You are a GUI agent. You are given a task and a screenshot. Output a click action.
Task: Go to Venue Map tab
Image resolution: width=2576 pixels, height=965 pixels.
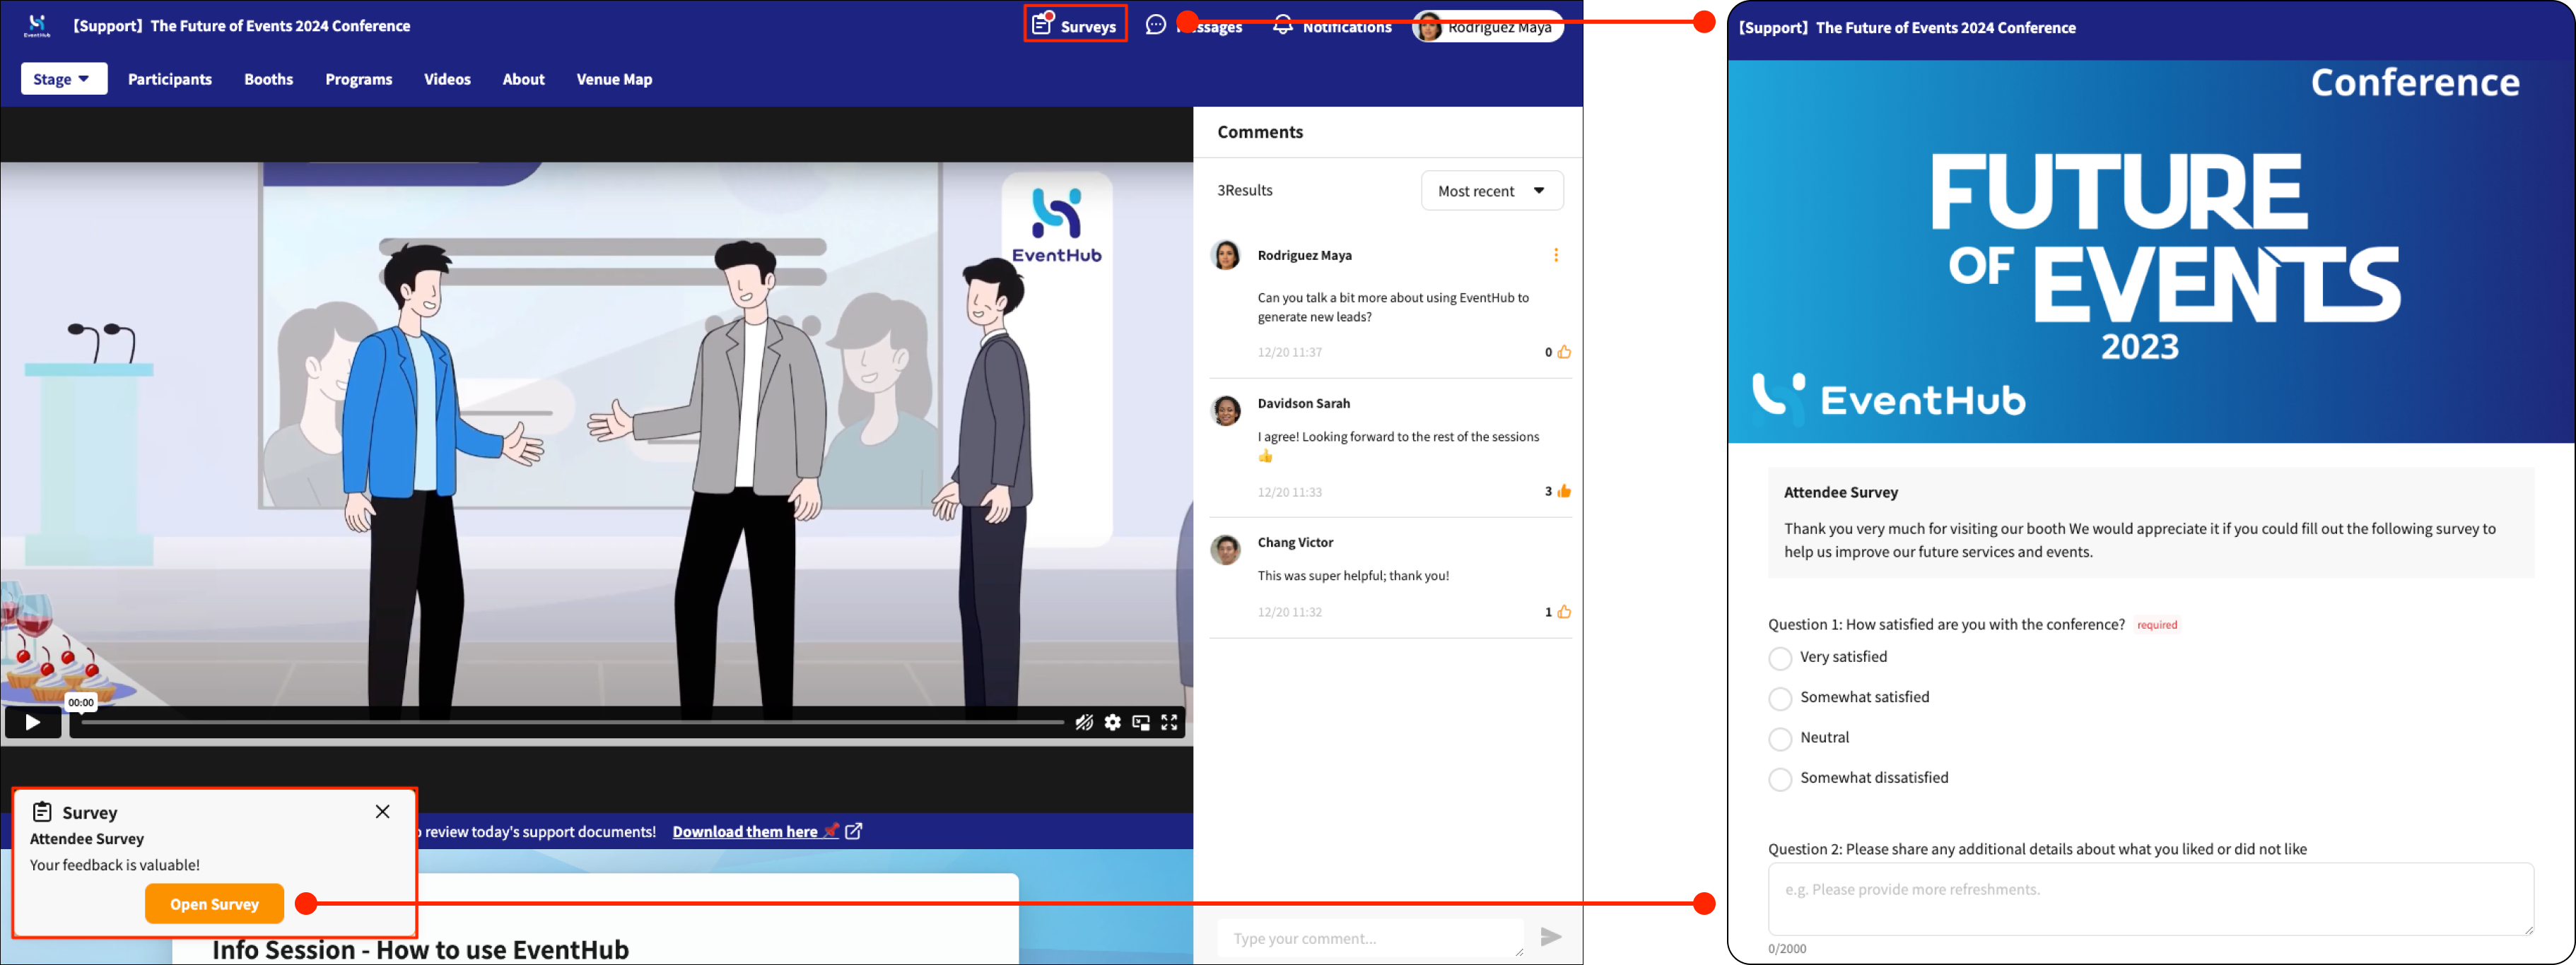pyautogui.click(x=614, y=79)
